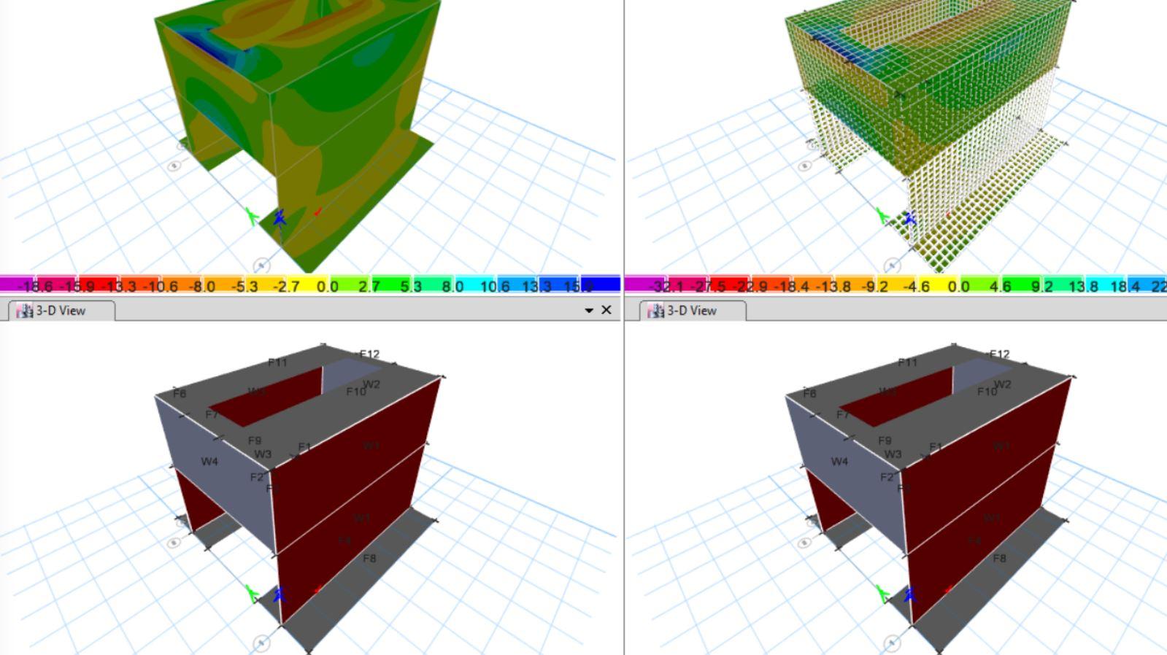Click the -2.7 value on left legend
1167x655 pixels.
point(286,286)
